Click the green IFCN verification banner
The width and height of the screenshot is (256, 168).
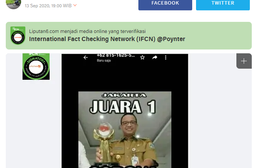pos(129,36)
